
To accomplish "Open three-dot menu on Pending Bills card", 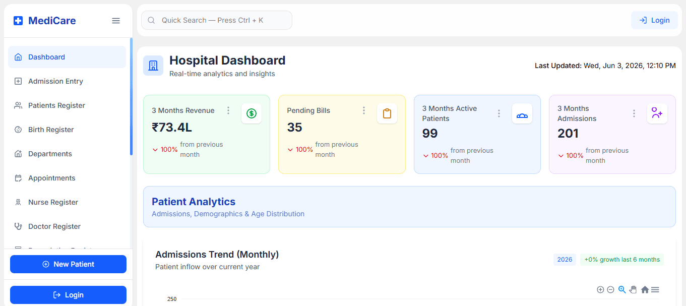I will point(364,110).
